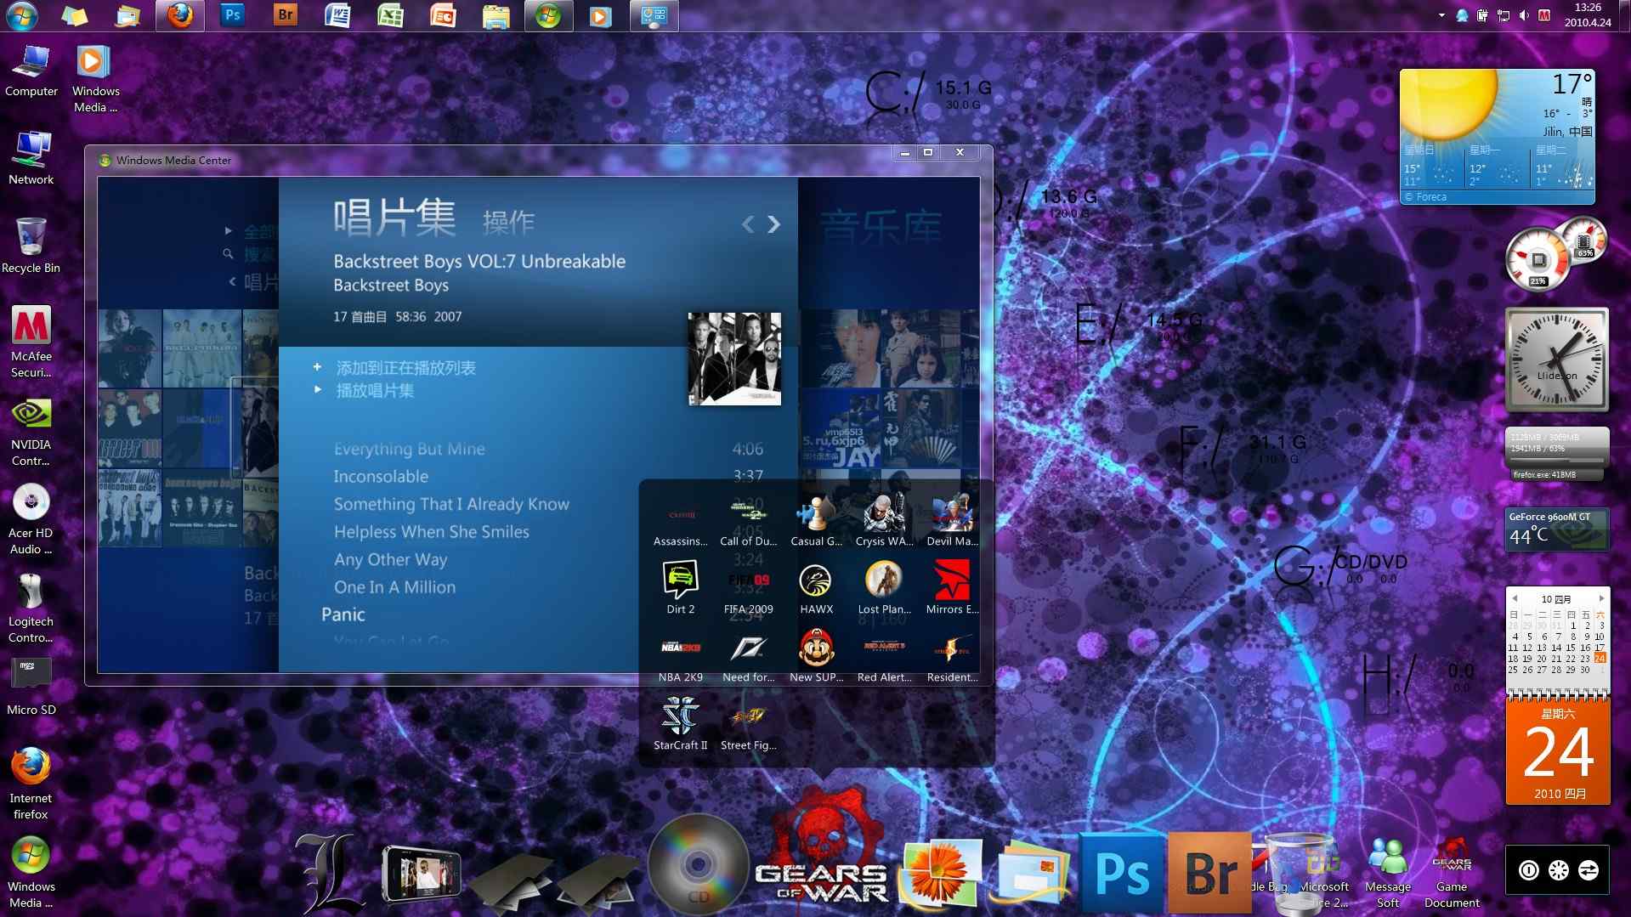Select track Panic
The image size is (1631, 917).
[343, 614]
